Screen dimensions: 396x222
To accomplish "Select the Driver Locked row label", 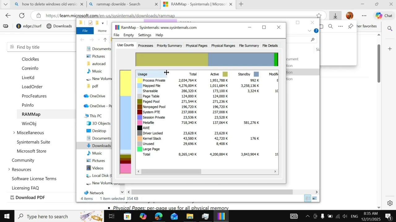I will coord(153,133).
